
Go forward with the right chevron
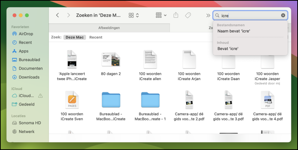click(69, 16)
